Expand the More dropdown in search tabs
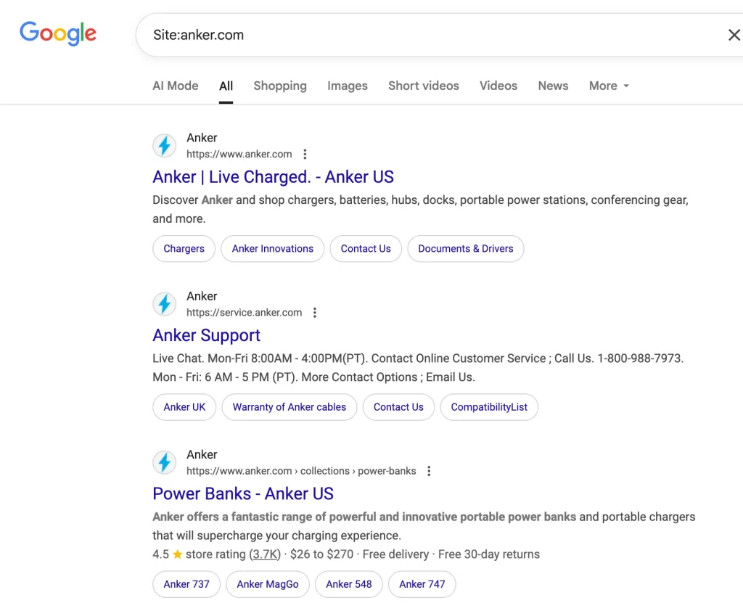 pyautogui.click(x=609, y=86)
